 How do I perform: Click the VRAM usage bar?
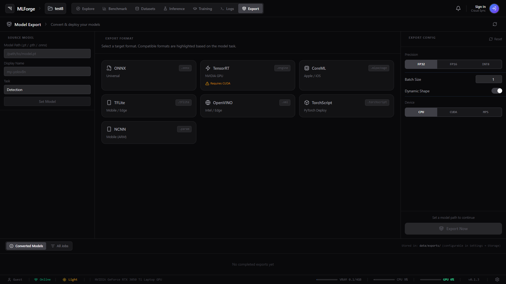pyautogui.click(x=327, y=280)
